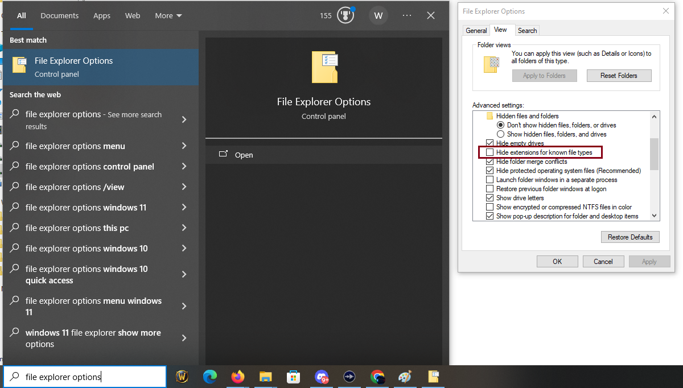The image size is (683, 388).
Task: Uncheck Hide extensions for known file types
Action: [x=490, y=152]
